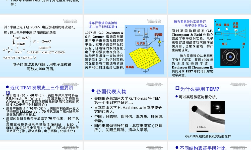Click the bullet 可以实现微区物相分析

click(x=198, y=97)
